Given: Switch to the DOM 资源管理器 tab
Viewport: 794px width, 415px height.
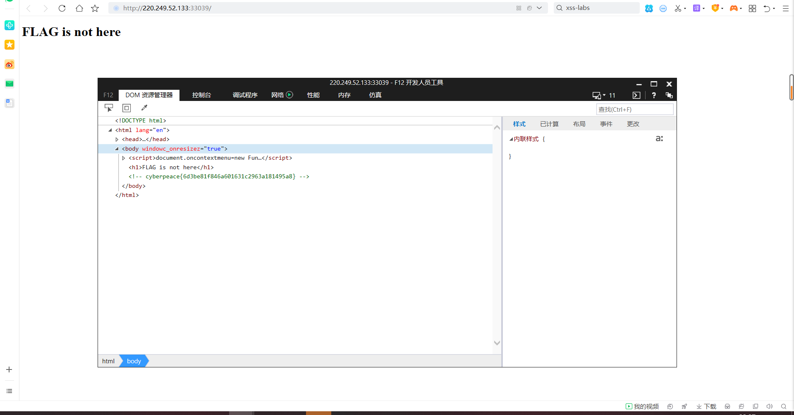Looking at the screenshot, I should 149,95.
